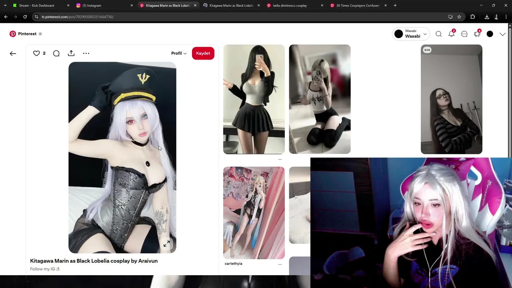Screen dimensions: 512x288
Task: Close the Instagram tab
Action: coord(132,6)
